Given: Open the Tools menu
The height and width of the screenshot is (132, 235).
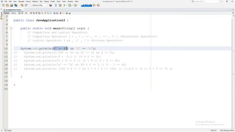Looking at the screenshot, I should pyautogui.click(x=64, y=1).
